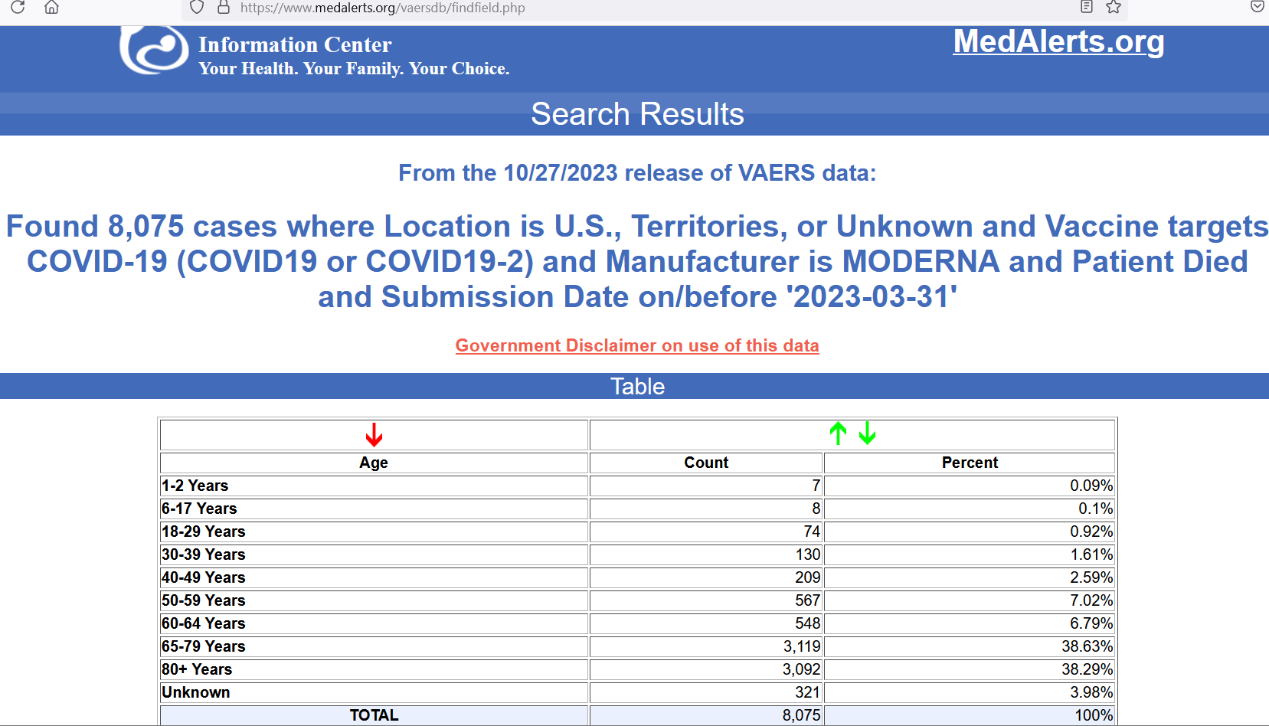Click the browser reload icon
This screenshot has height=726, width=1269.
(18, 7)
